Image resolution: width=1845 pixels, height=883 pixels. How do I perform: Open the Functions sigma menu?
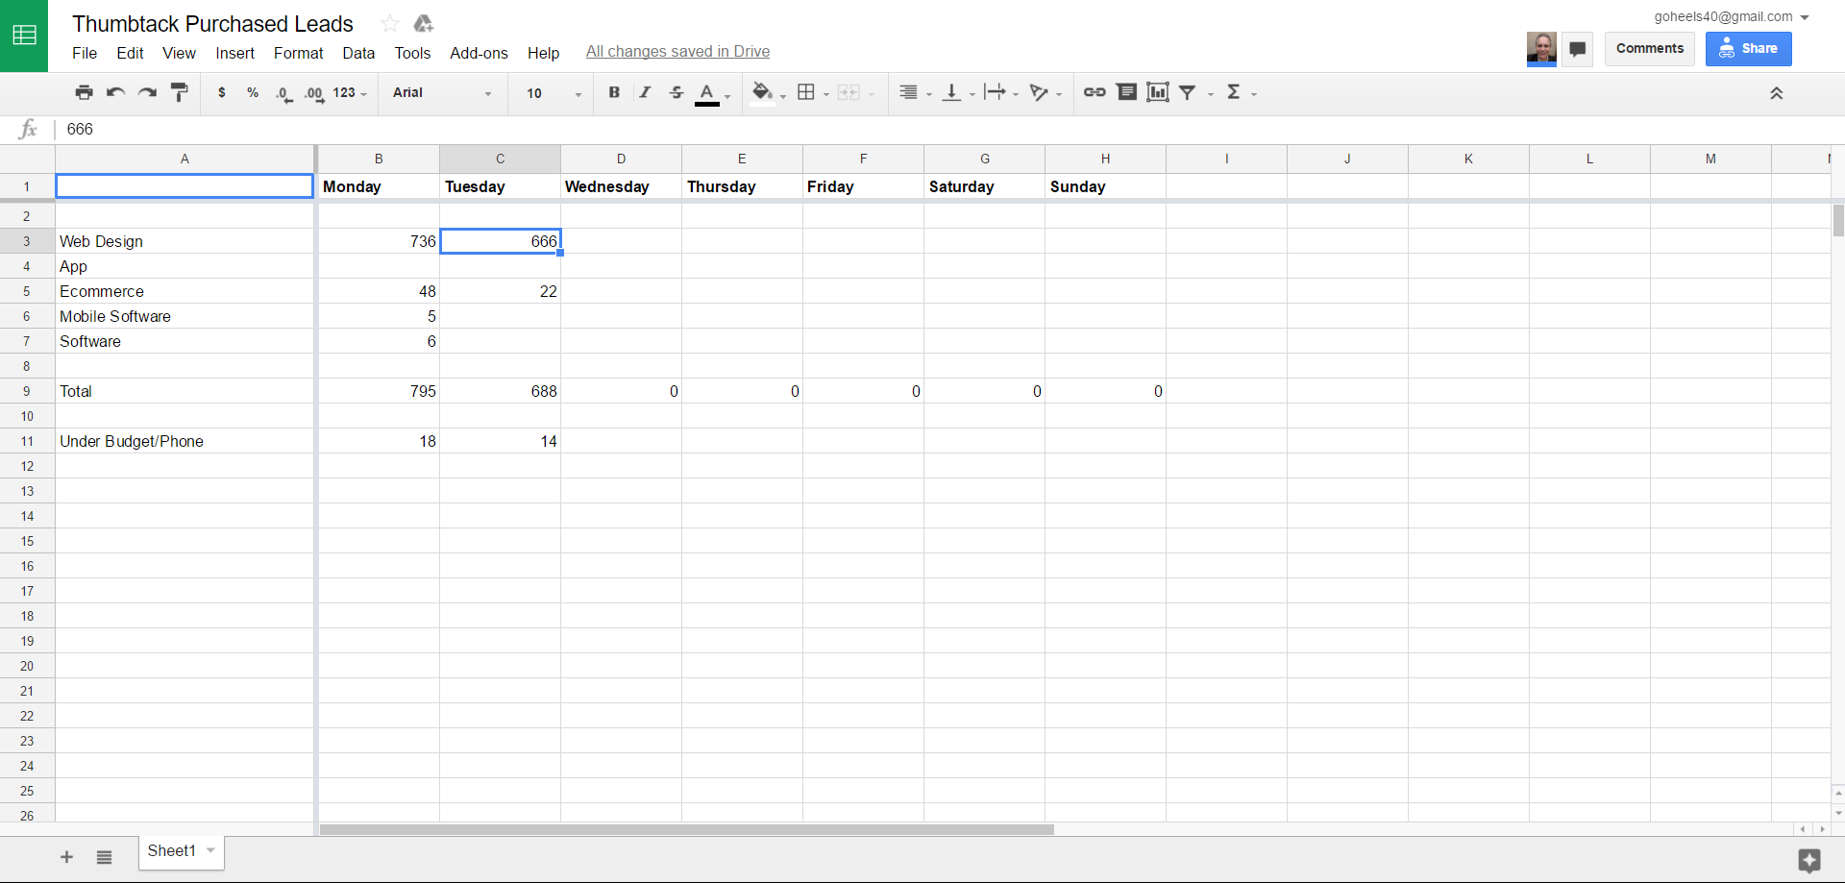1241,92
